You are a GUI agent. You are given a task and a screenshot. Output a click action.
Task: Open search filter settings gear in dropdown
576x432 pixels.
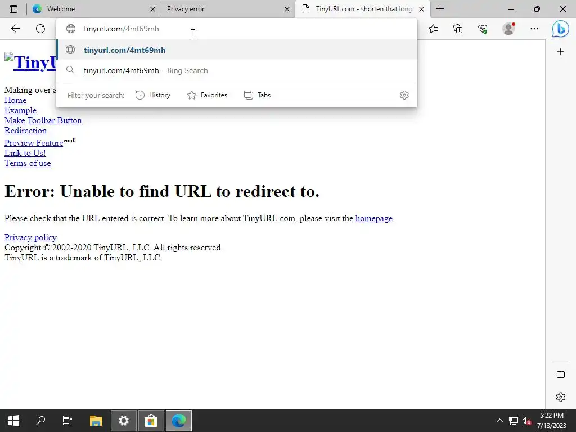click(404, 95)
